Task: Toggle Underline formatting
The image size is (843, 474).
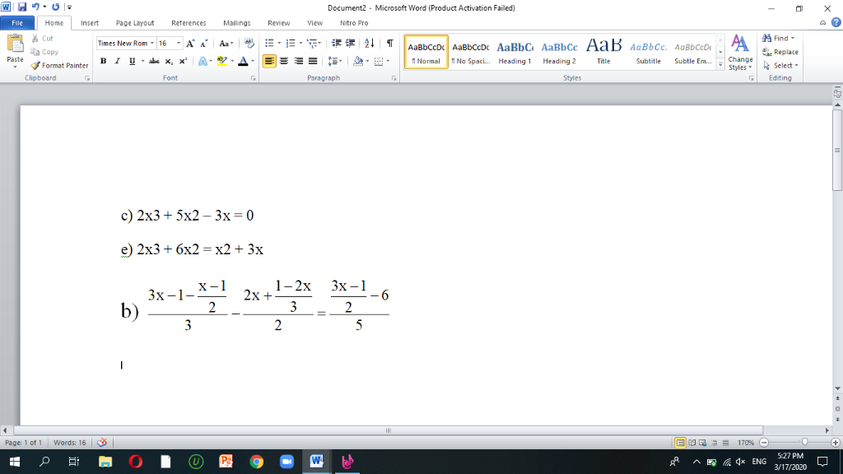Action: pos(132,61)
